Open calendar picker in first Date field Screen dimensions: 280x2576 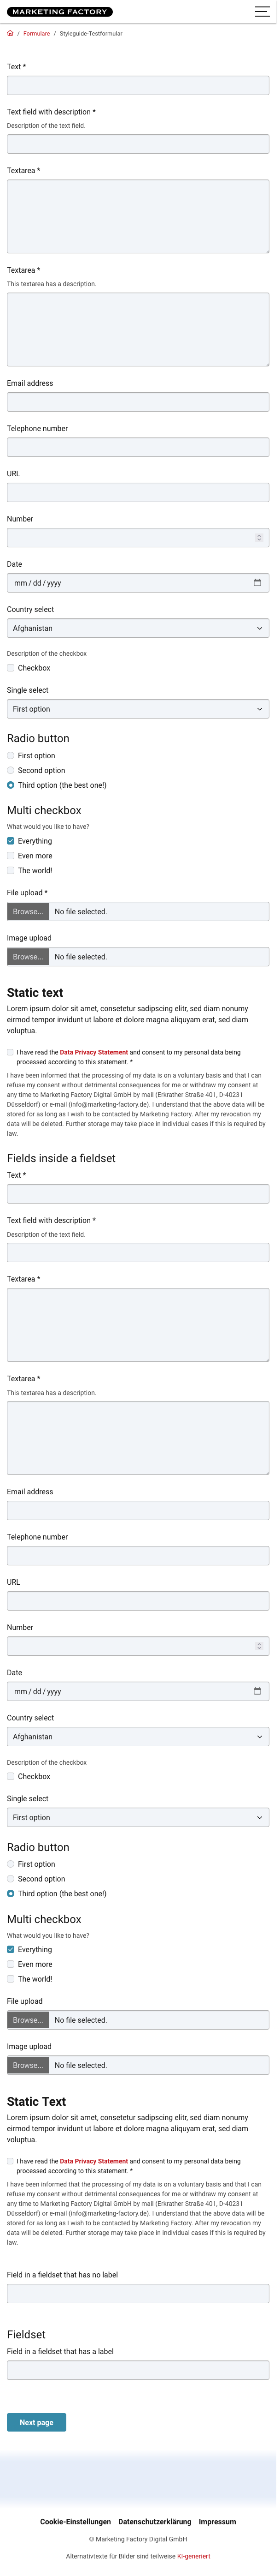(x=257, y=582)
